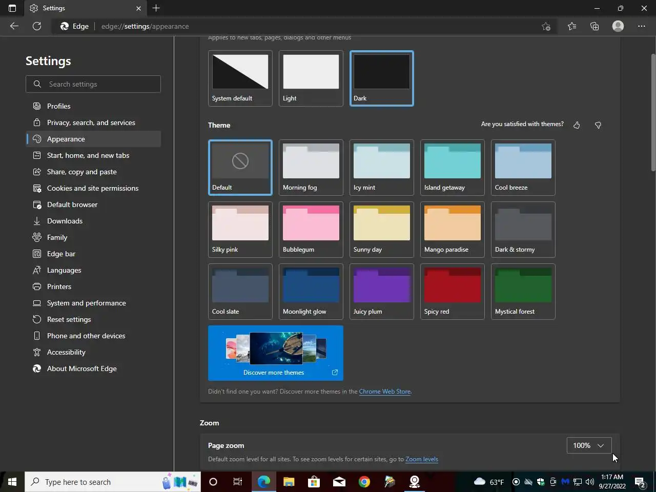Open Start, home, and new tabs

click(93, 155)
